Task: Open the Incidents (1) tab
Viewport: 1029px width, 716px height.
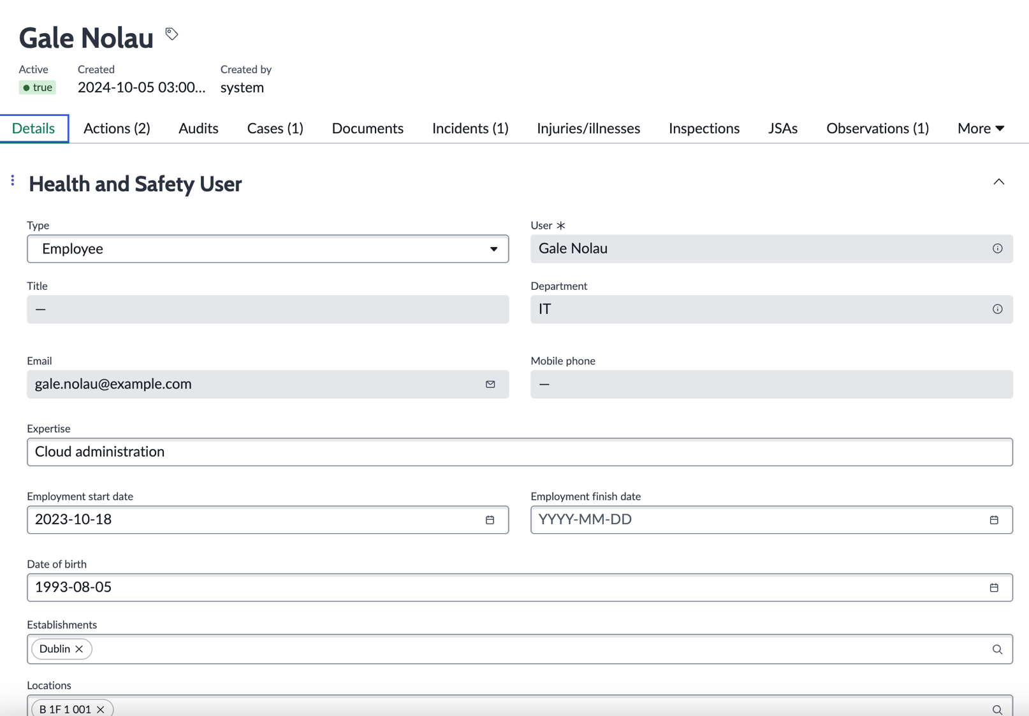Action: coord(470,128)
